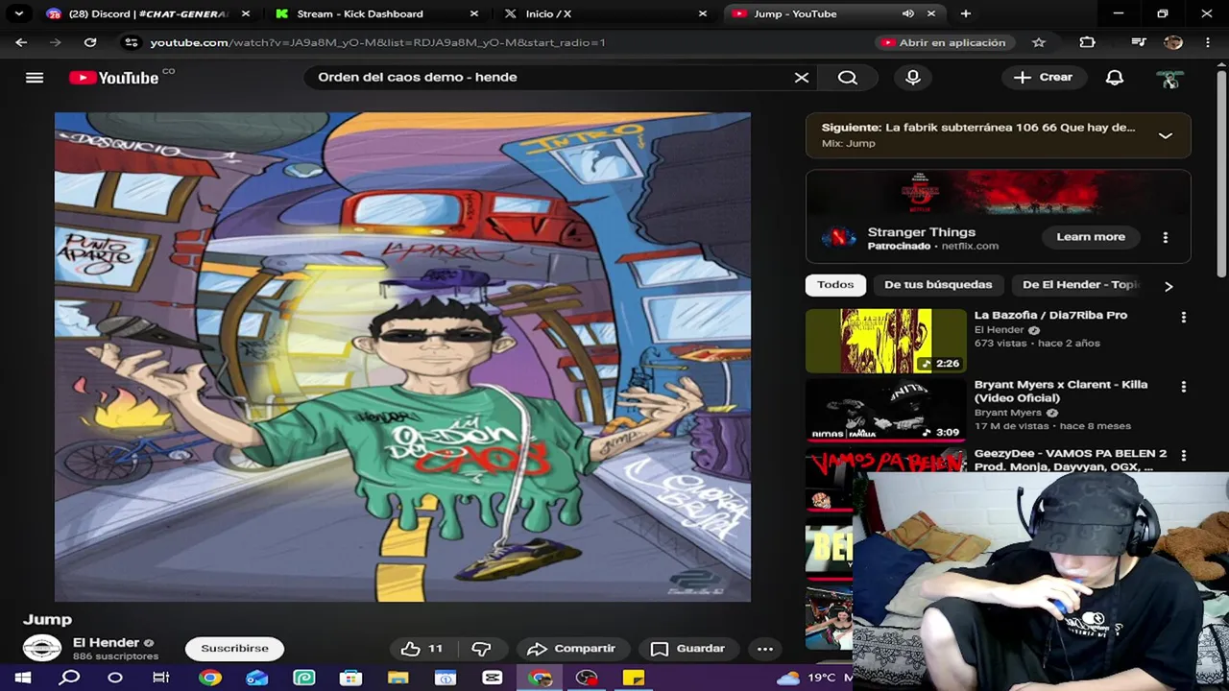Open the YouTube hamburger guide menu

click(35, 78)
